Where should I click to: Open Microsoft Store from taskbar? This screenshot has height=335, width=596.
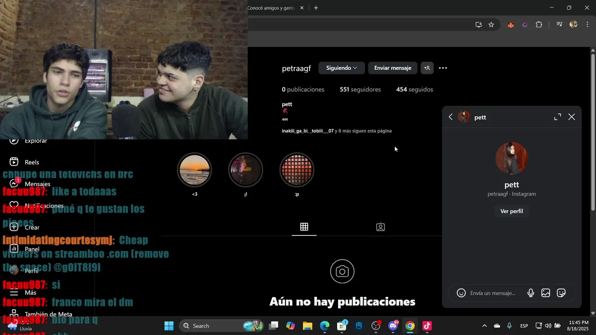pos(342,326)
